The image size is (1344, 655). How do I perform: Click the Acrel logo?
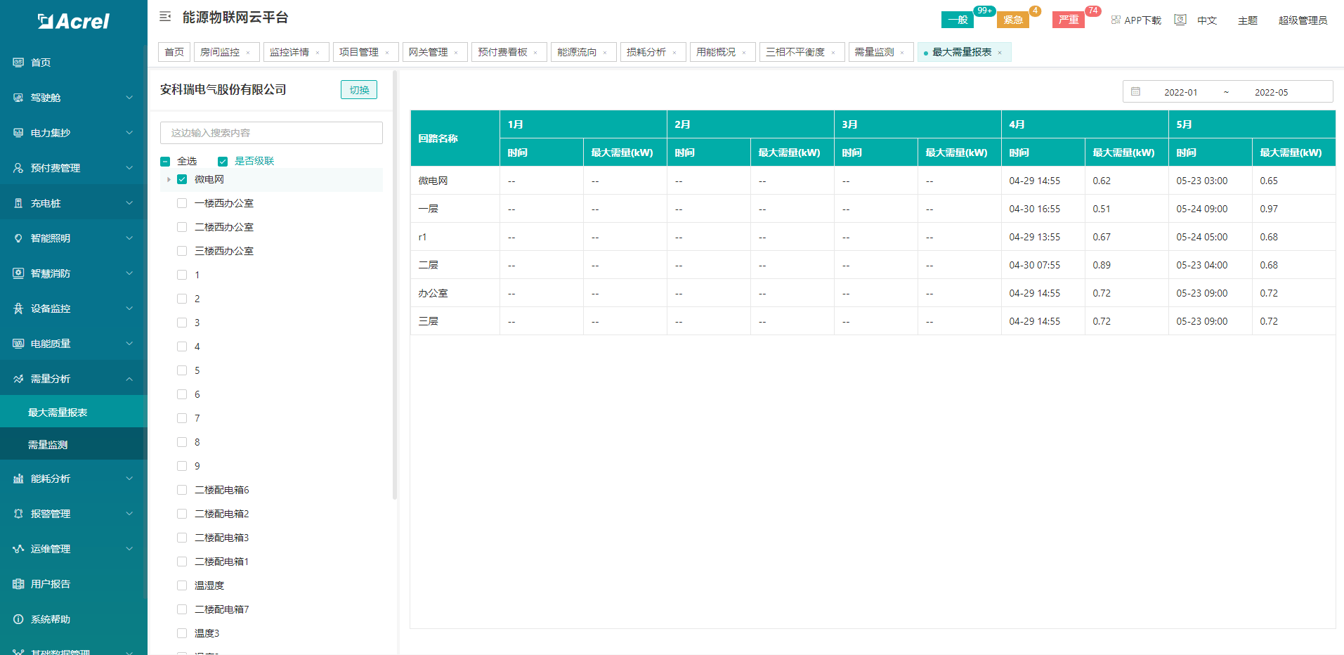74,21
